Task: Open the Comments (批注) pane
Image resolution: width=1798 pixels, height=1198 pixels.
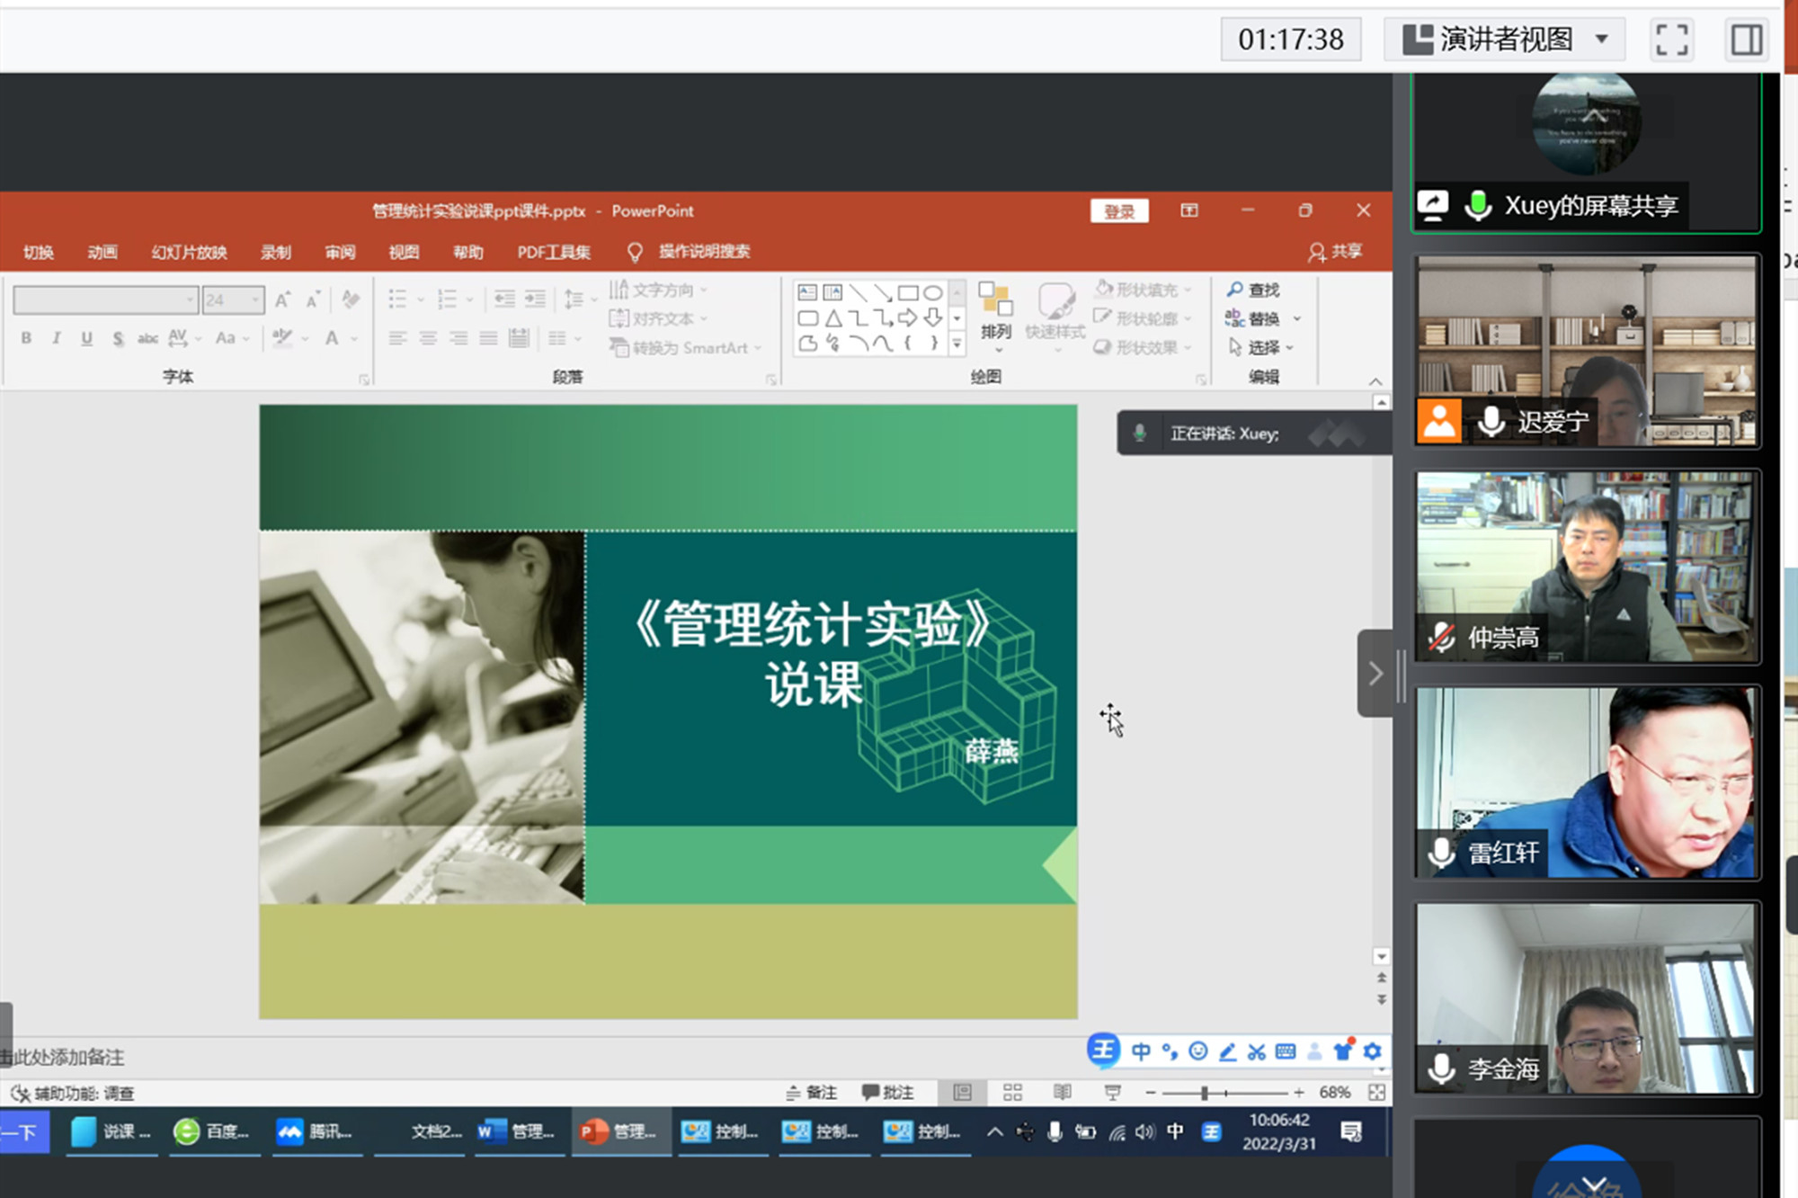Action: point(887,1092)
